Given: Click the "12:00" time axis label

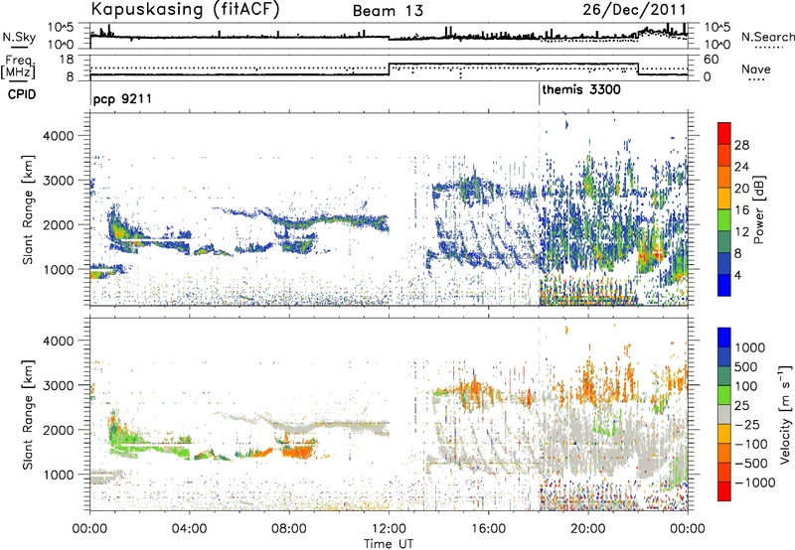Looking at the screenshot, I should (x=389, y=529).
